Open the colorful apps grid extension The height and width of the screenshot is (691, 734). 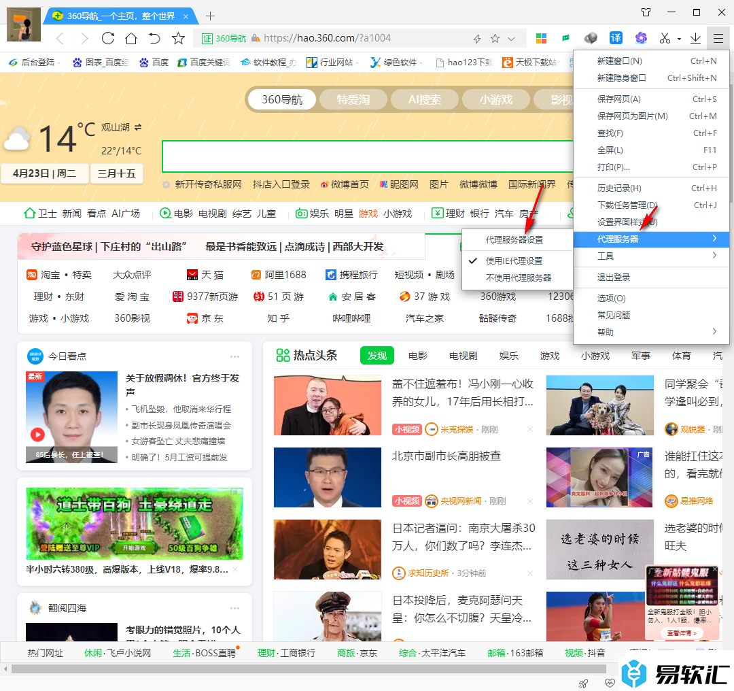pos(541,38)
